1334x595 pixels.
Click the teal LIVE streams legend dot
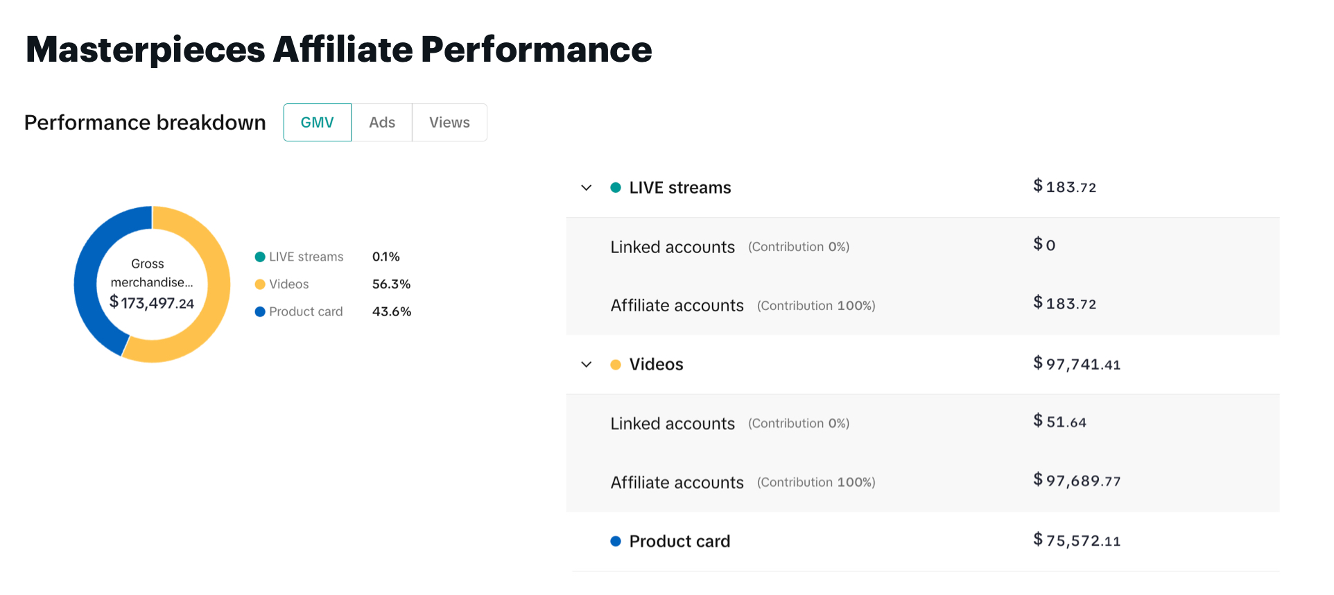click(x=260, y=257)
